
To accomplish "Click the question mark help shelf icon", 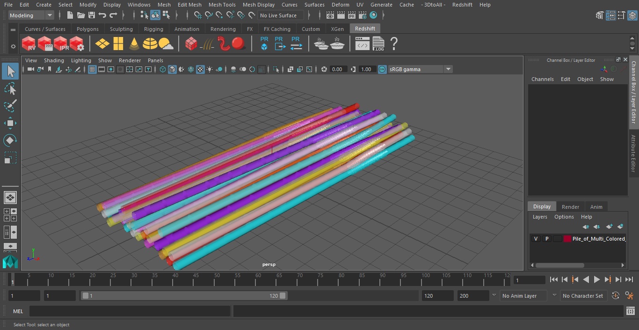I will (x=394, y=44).
